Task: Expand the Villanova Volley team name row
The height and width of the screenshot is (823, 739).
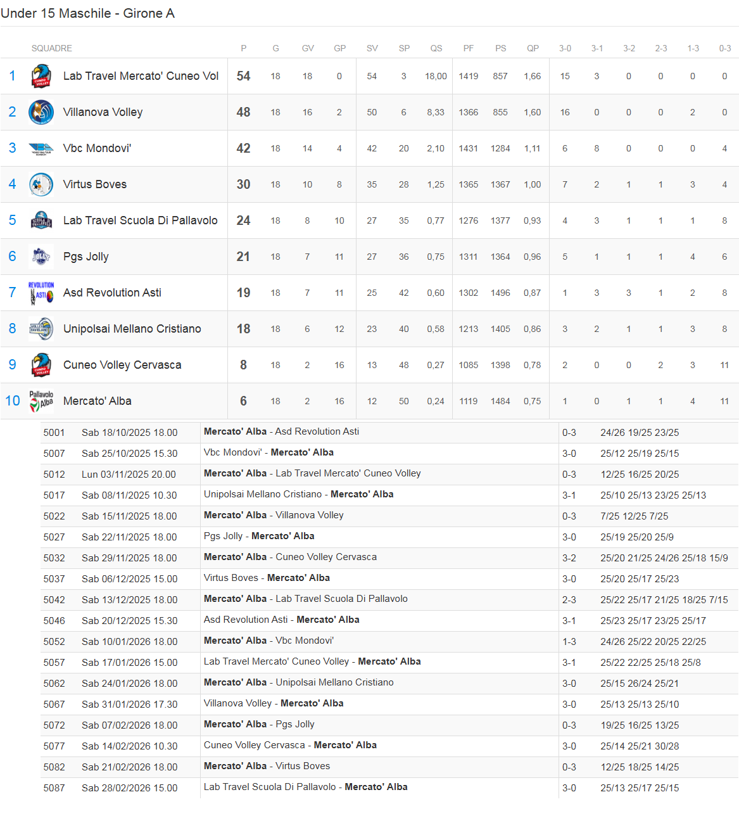Action: tap(103, 112)
